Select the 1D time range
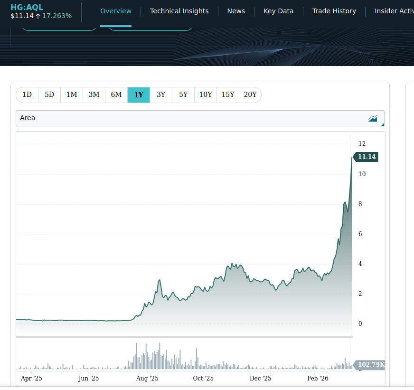The height and width of the screenshot is (390, 414). point(27,95)
